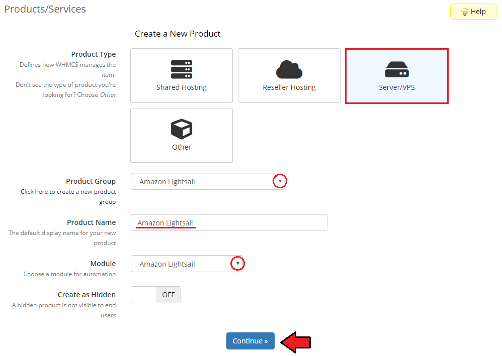
Task: Click the Create as Hidden label
Action: click(x=87, y=295)
